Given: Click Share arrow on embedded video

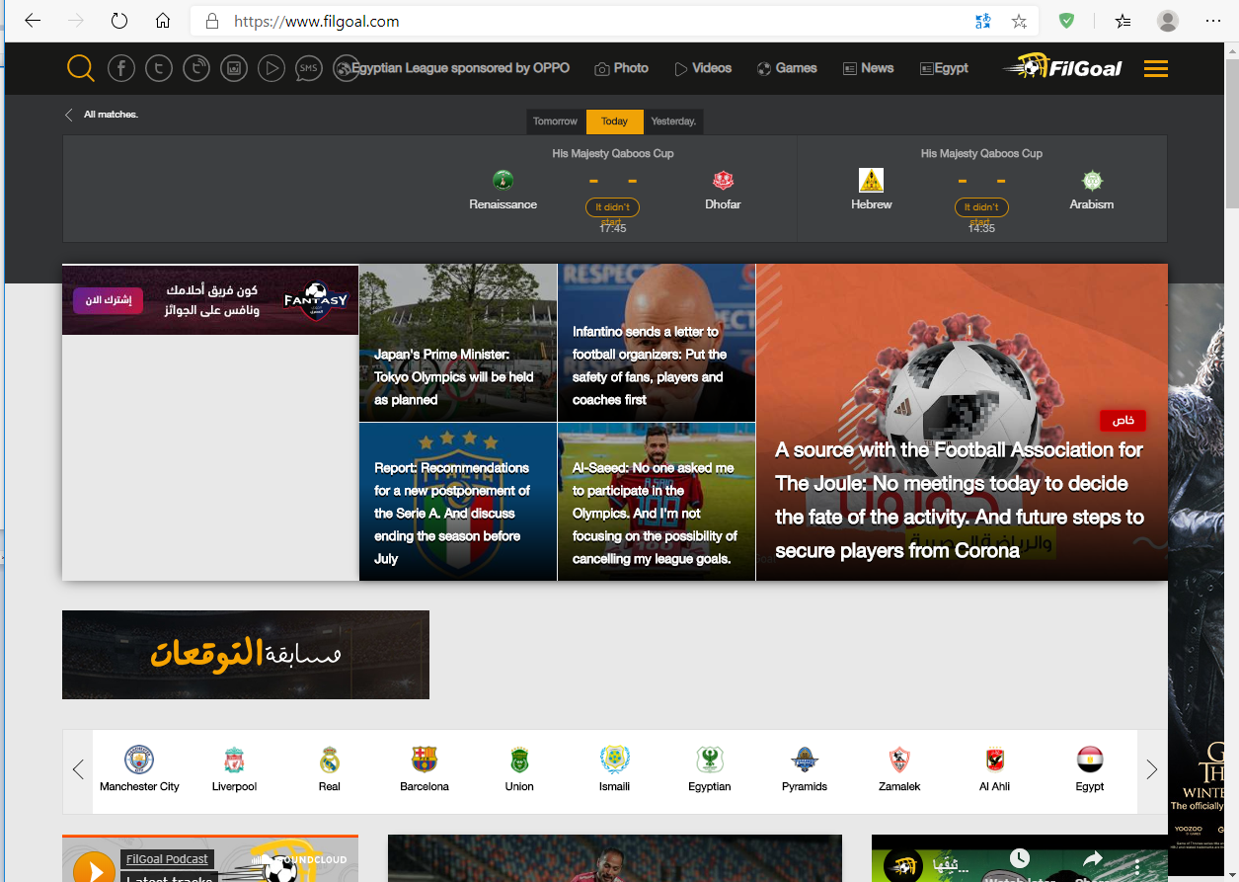Looking at the screenshot, I should coord(1093,859).
